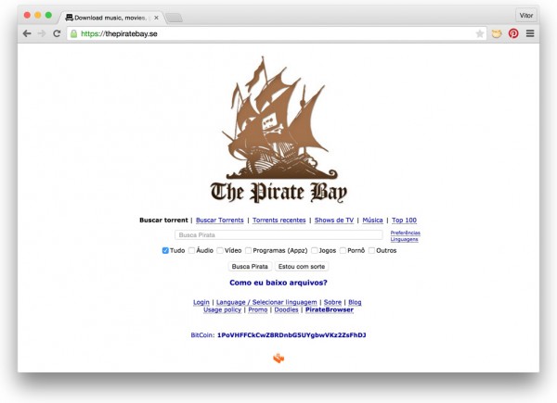Open Language / Selecionar linguagem link
Screen dimensions: 557x403
266,302
